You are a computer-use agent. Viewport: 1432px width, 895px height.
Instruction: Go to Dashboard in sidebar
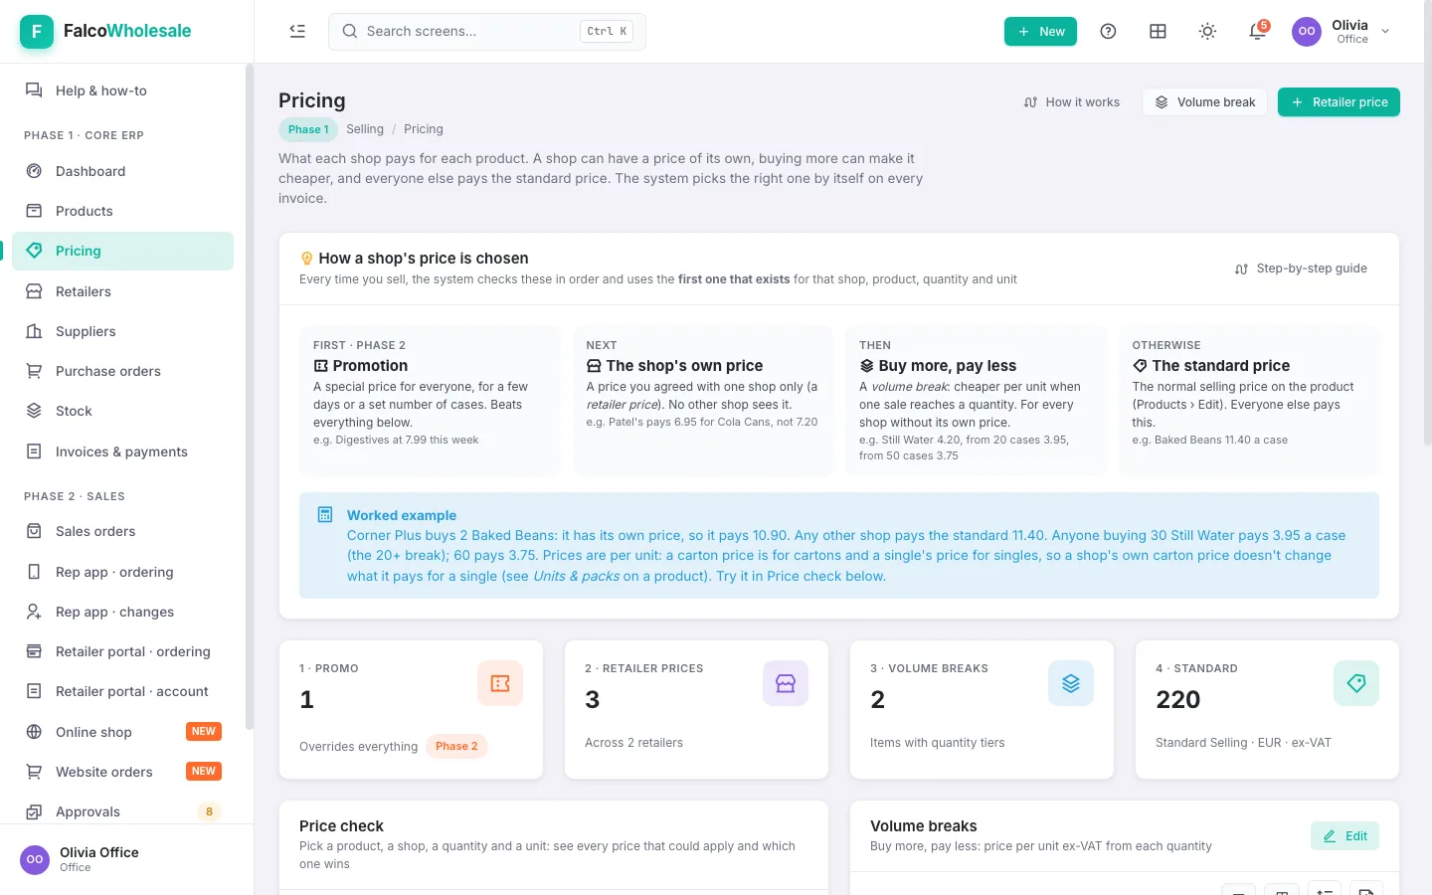(x=123, y=171)
